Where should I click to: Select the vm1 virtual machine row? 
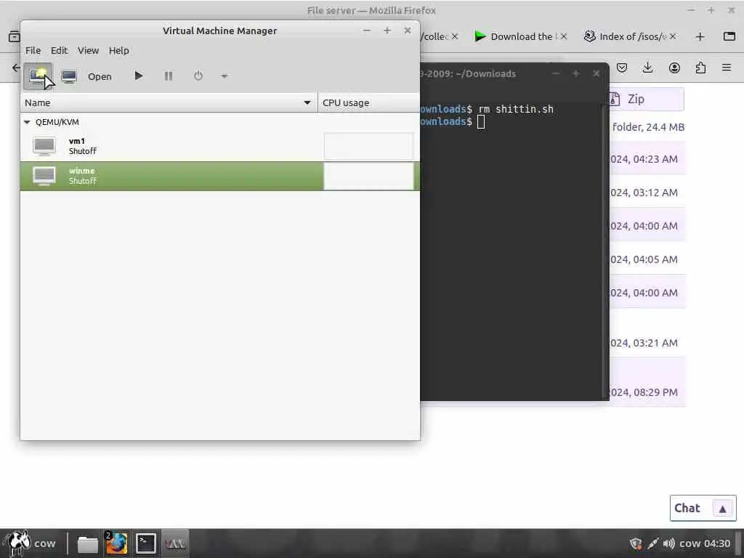pos(219,145)
